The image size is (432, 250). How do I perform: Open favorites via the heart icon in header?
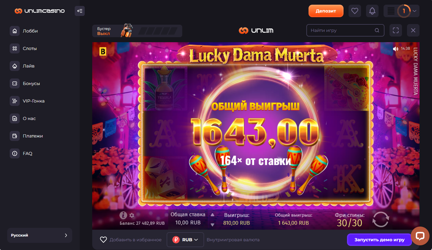tap(354, 11)
